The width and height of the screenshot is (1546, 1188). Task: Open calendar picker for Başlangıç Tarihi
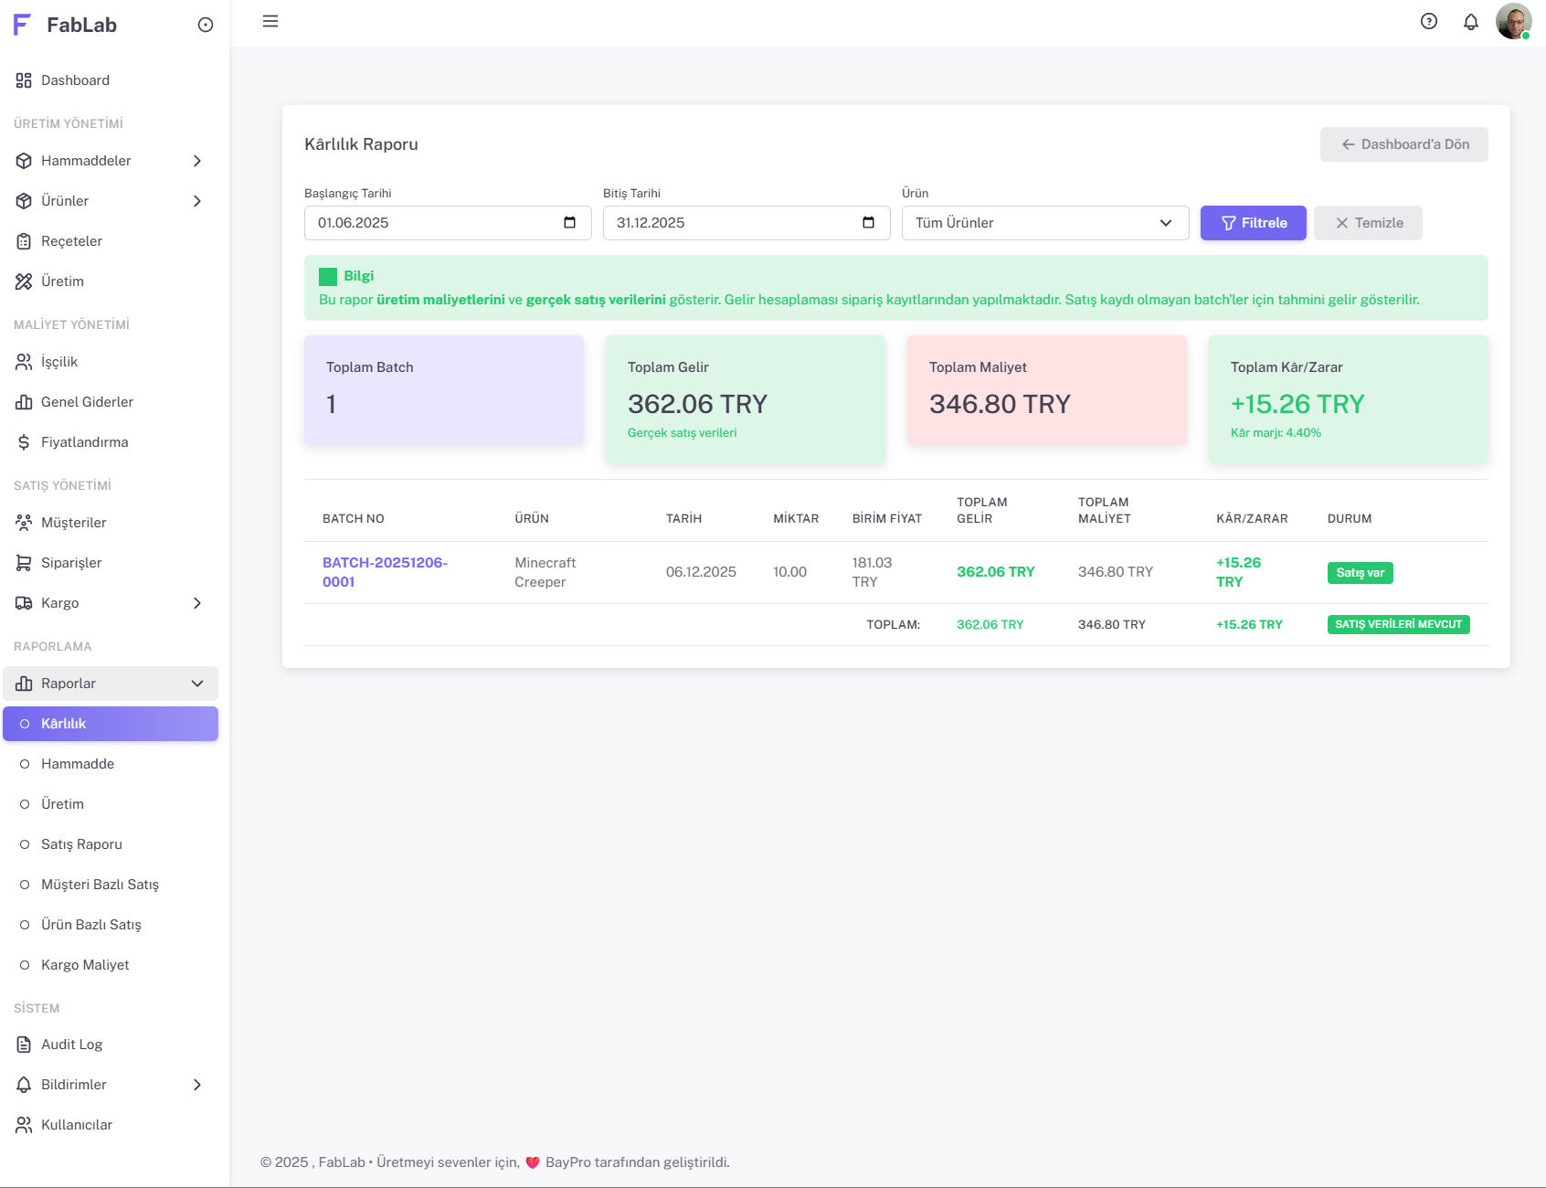pyautogui.click(x=569, y=223)
